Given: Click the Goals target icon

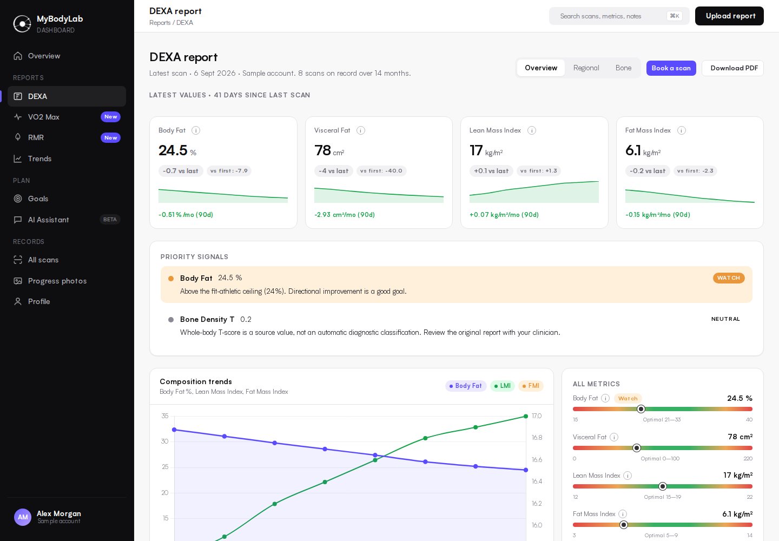Looking at the screenshot, I should (x=18, y=199).
